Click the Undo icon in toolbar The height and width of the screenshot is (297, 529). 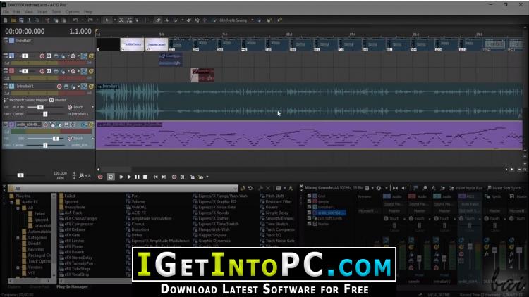point(75,20)
